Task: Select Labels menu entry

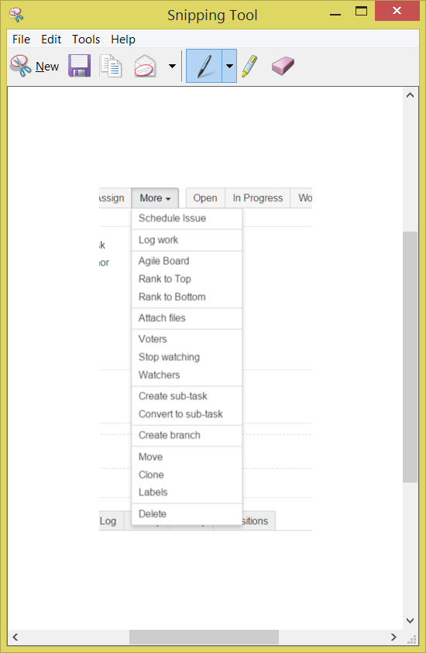Action: [x=187, y=492]
